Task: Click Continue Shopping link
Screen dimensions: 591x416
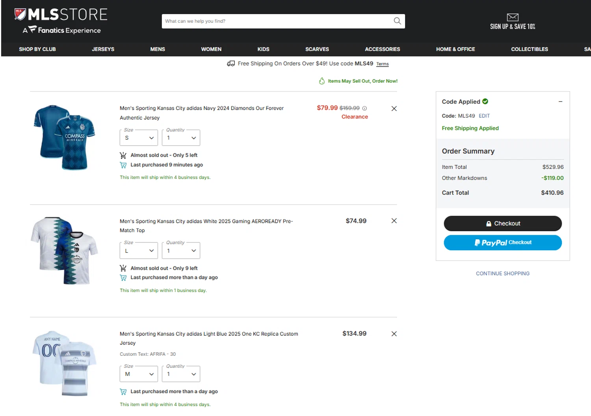Action: click(502, 274)
